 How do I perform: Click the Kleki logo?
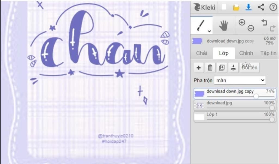click(204, 7)
